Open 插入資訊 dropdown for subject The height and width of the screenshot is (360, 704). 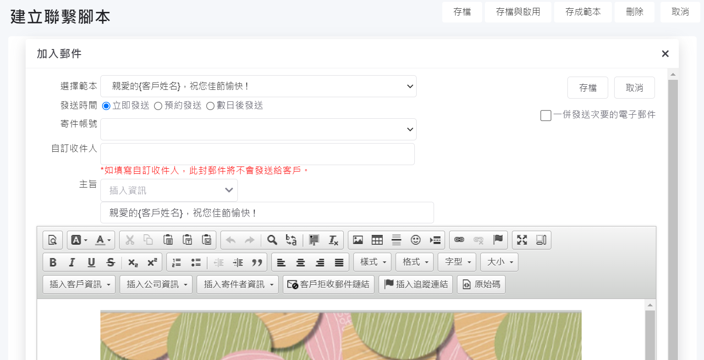169,190
